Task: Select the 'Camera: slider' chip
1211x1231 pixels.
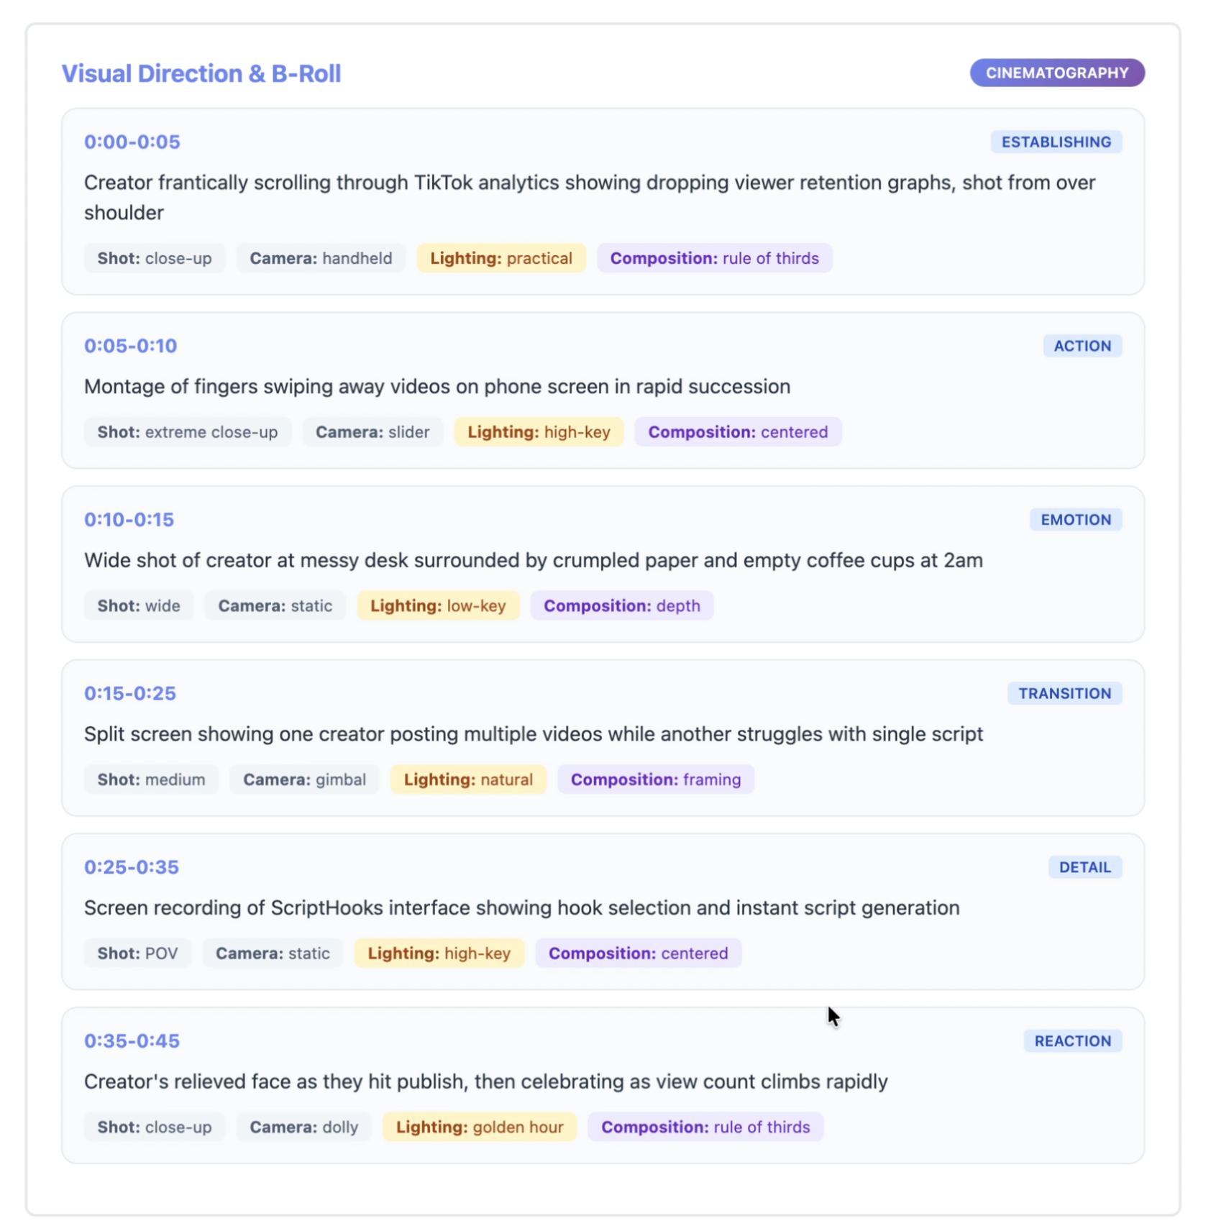Action: pos(372,432)
